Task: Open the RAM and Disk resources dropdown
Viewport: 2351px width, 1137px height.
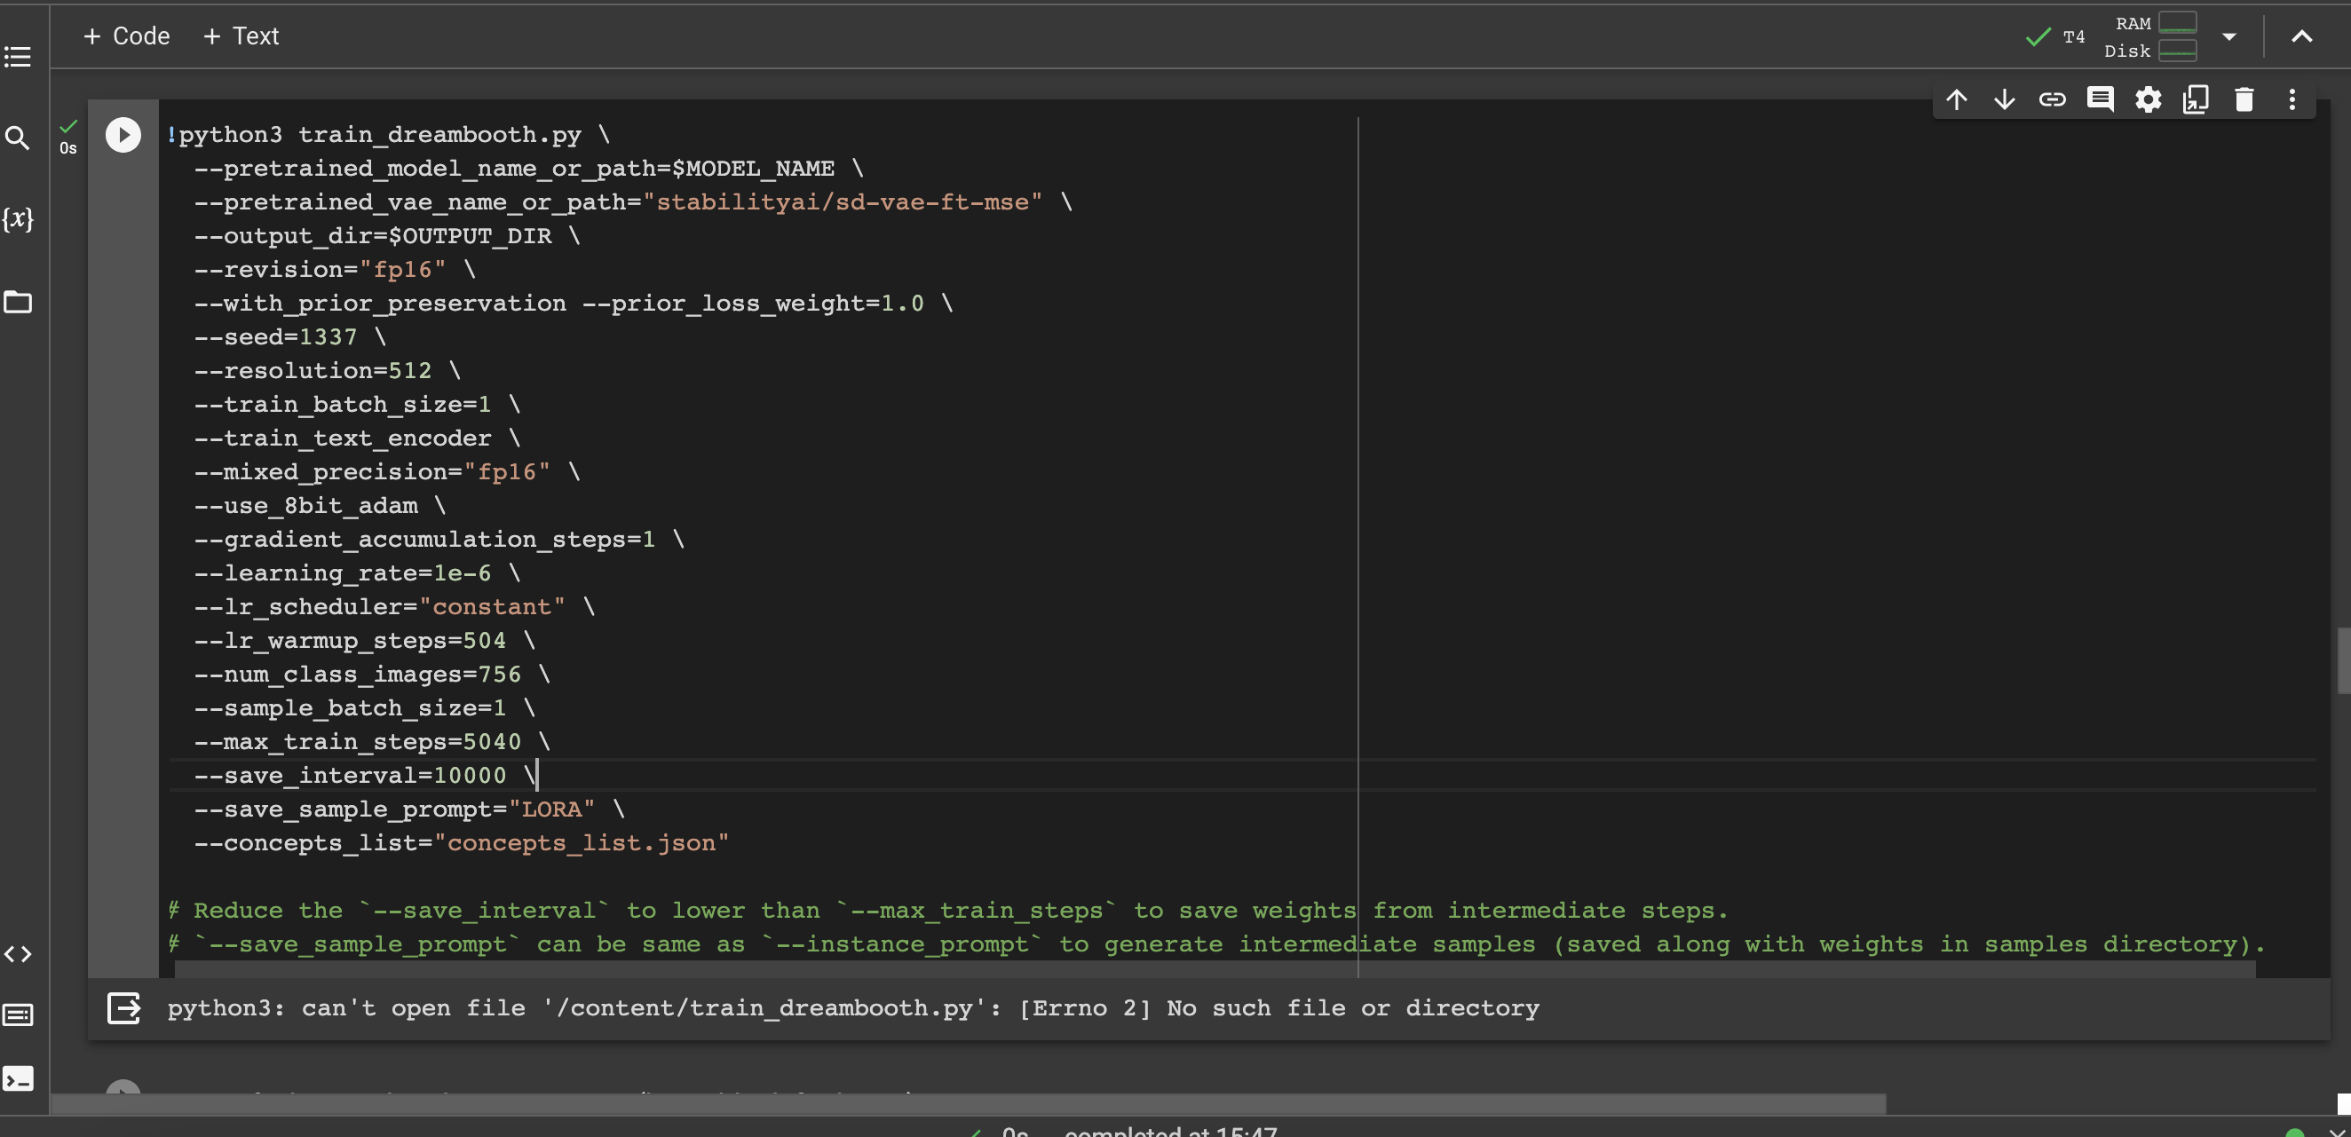Action: coord(2229,36)
